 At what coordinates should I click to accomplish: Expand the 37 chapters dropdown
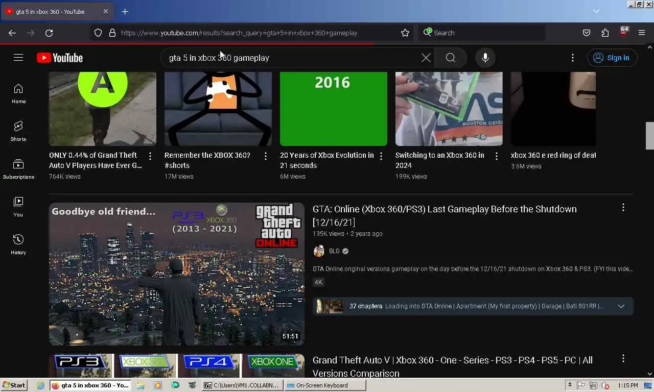click(x=621, y=306)
